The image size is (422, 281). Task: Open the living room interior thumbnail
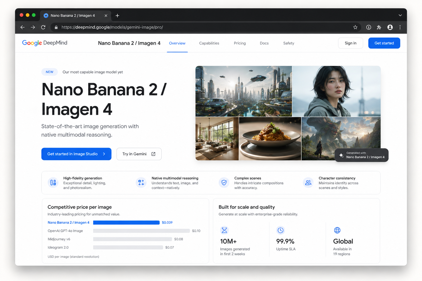[x=217, y=139]
